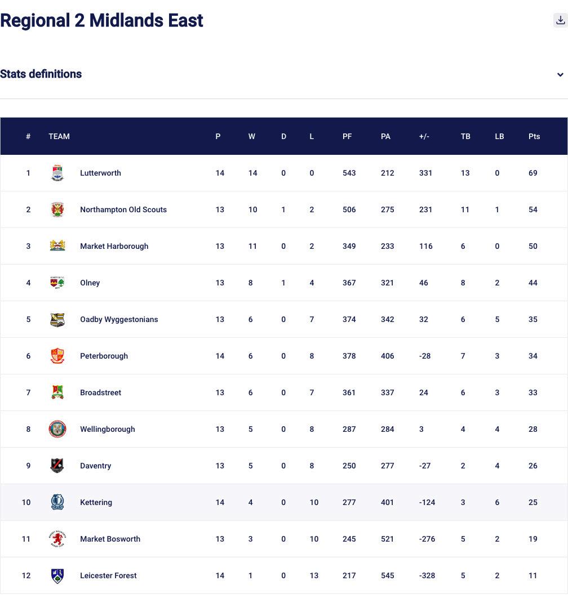Click the Peterborough club crest
568x612 pixels.
pyautogui.click(x=57, y=356)
